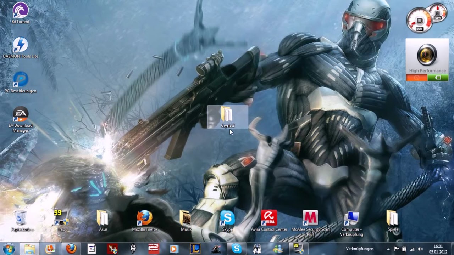Open the PC Beschleunigen shortcut

[21, 82]
